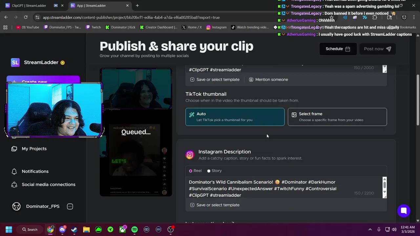Open Social media connections page
This screenshot has width=420, height=236.
point(49,185)
